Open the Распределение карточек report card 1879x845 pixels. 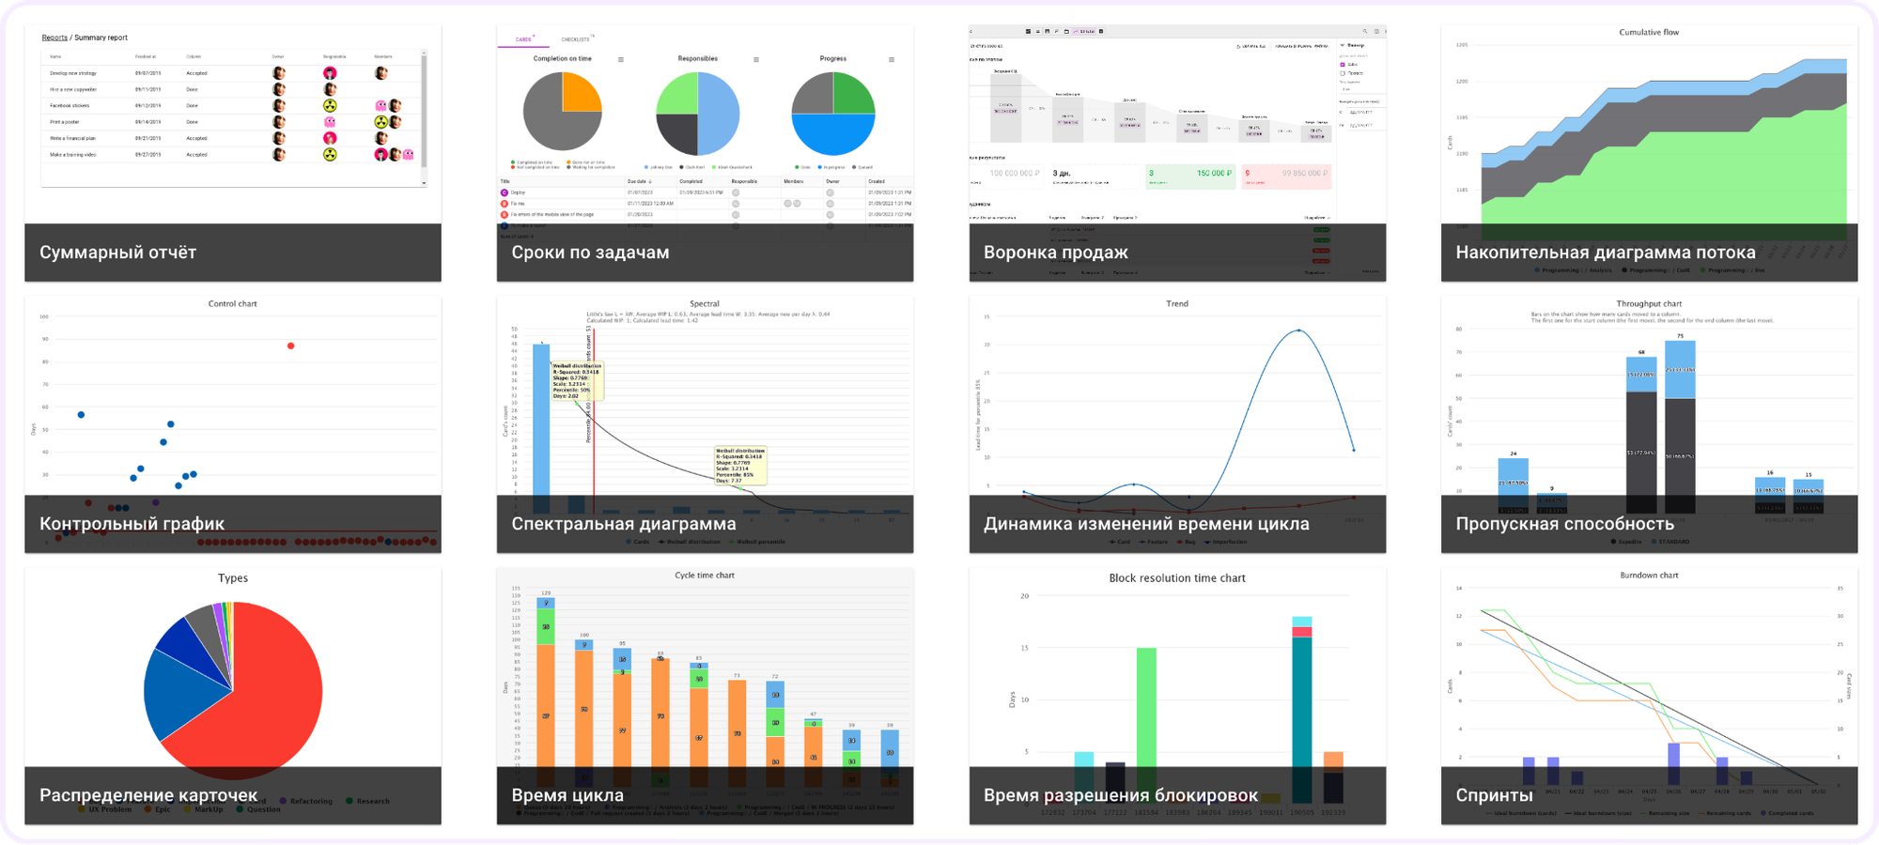(233, 696)
